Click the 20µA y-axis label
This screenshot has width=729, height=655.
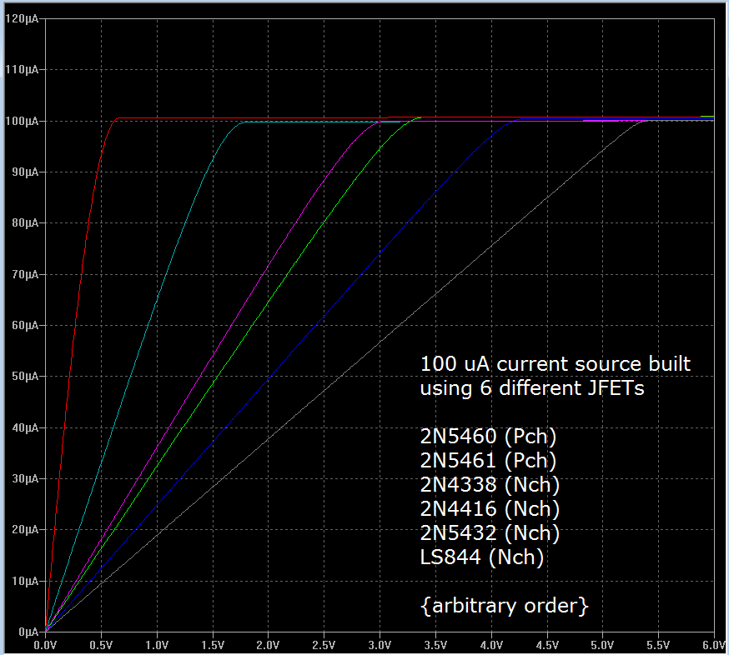[x=25, y=529]
